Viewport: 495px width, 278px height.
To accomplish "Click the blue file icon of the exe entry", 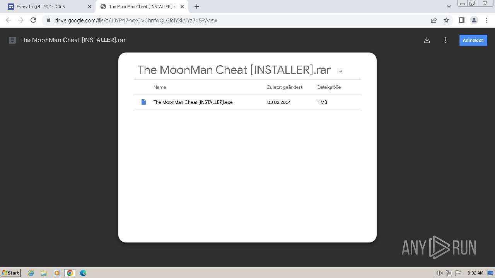I will (143, 102).
